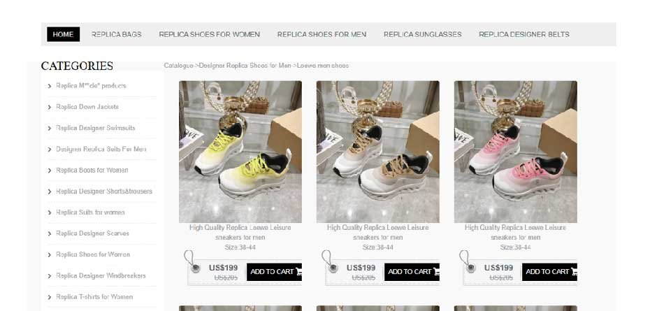Viewport: 657px width, 311px height.
Task: Add the pink Loewe sneakers to cart
Action: (550, 272)
